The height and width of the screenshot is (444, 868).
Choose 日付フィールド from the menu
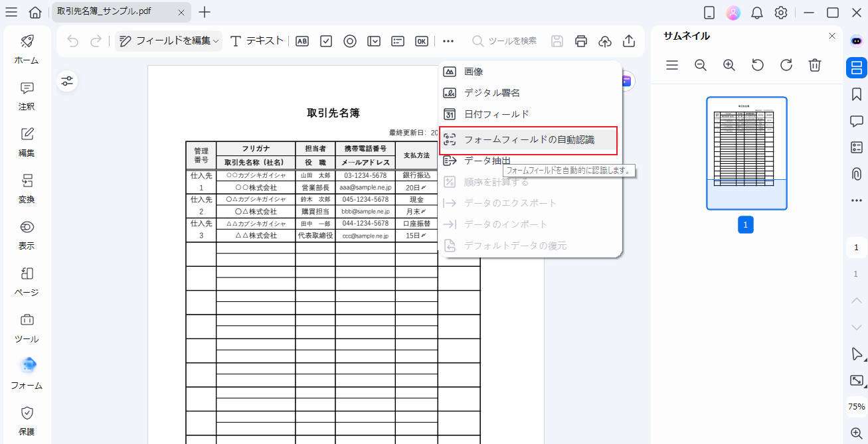[x=495, y=113]
